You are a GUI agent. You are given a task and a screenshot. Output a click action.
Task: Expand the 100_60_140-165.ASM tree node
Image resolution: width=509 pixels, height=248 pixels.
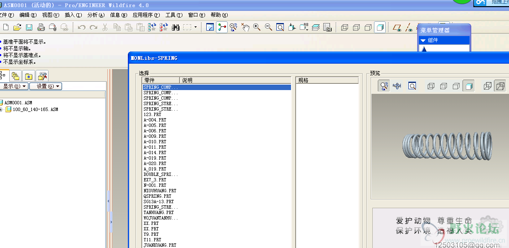click(1, 109)
